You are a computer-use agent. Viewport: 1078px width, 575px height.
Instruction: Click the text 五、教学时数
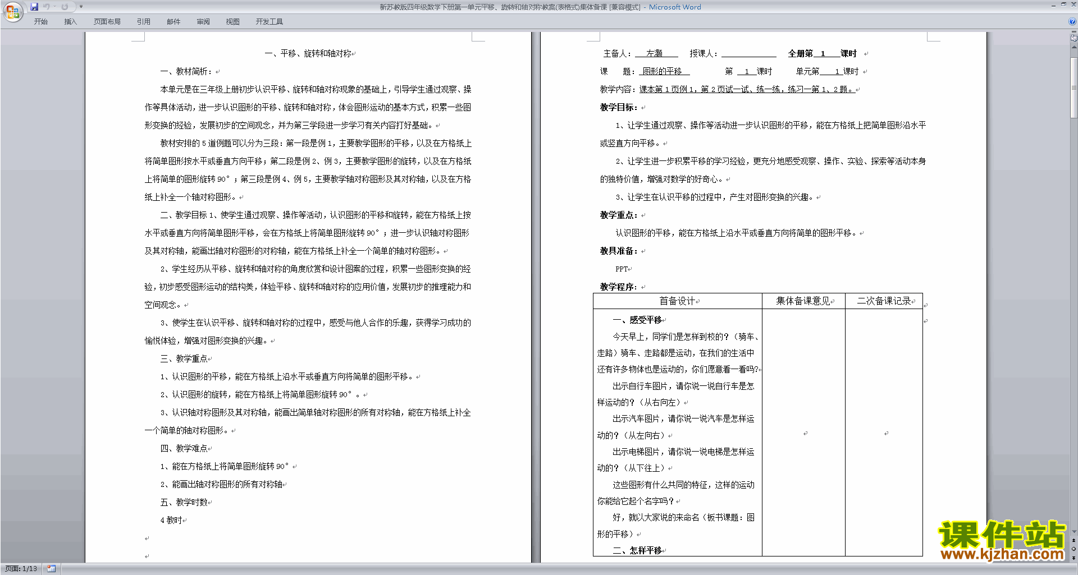point(184,502)
